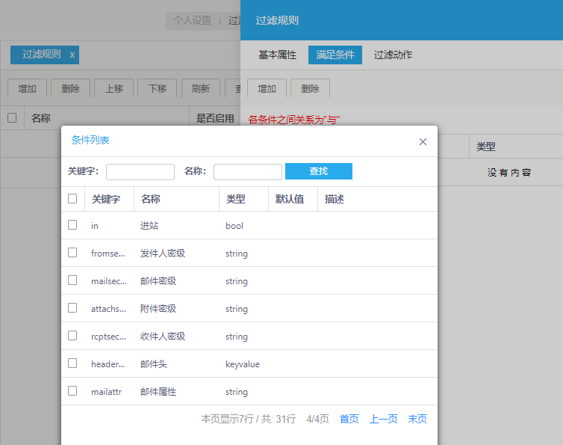Go to 首页 first page link
This screenshot has height=445, width=563.
(349, 420)
